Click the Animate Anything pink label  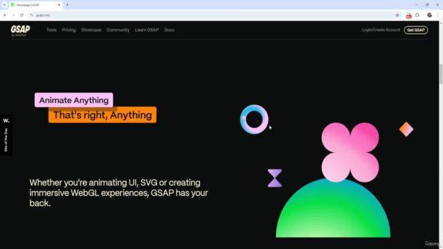(74, 100)
